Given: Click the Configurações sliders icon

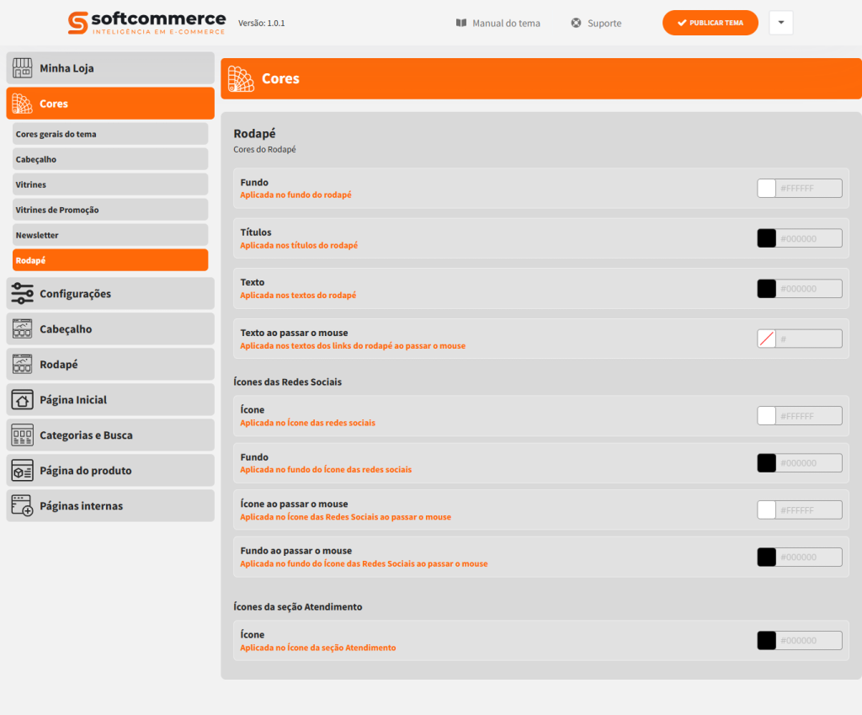Looking at the screenshot, I should click(x=23, y=294).
